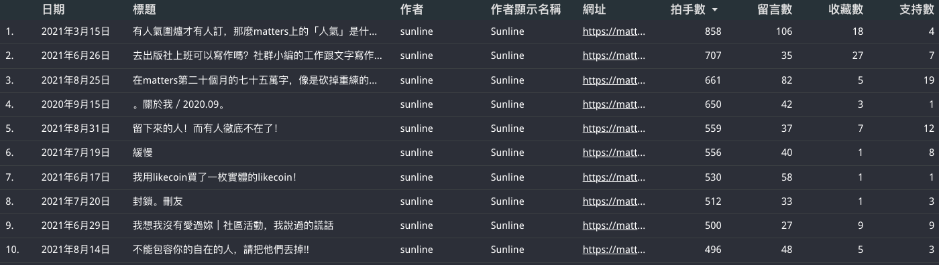Click the clap count 530
Screen dimensions: 939x265
point(713,177)
